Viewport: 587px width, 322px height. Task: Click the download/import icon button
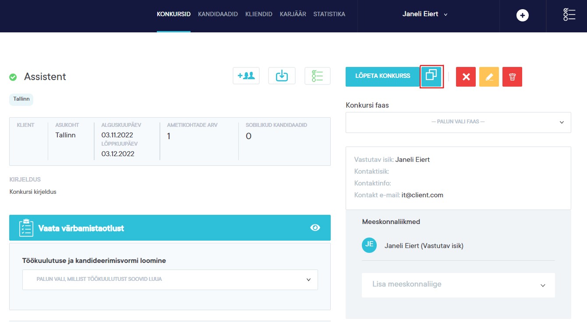[x=282, y=76]
